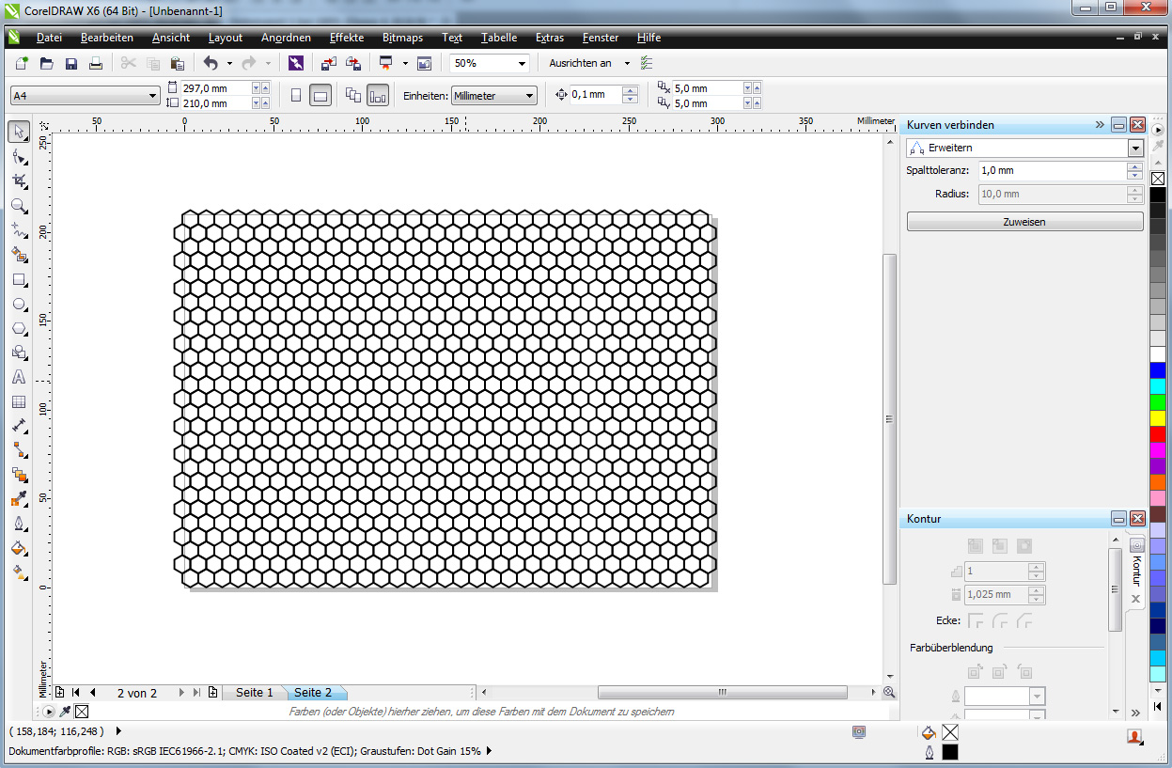Click the page width 297,0 mm field
1172x768 pixels.
pos(214,87)
